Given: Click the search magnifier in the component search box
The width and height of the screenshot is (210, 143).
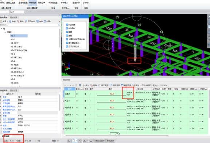Looking at the screenshot, I should coord(59,25).
